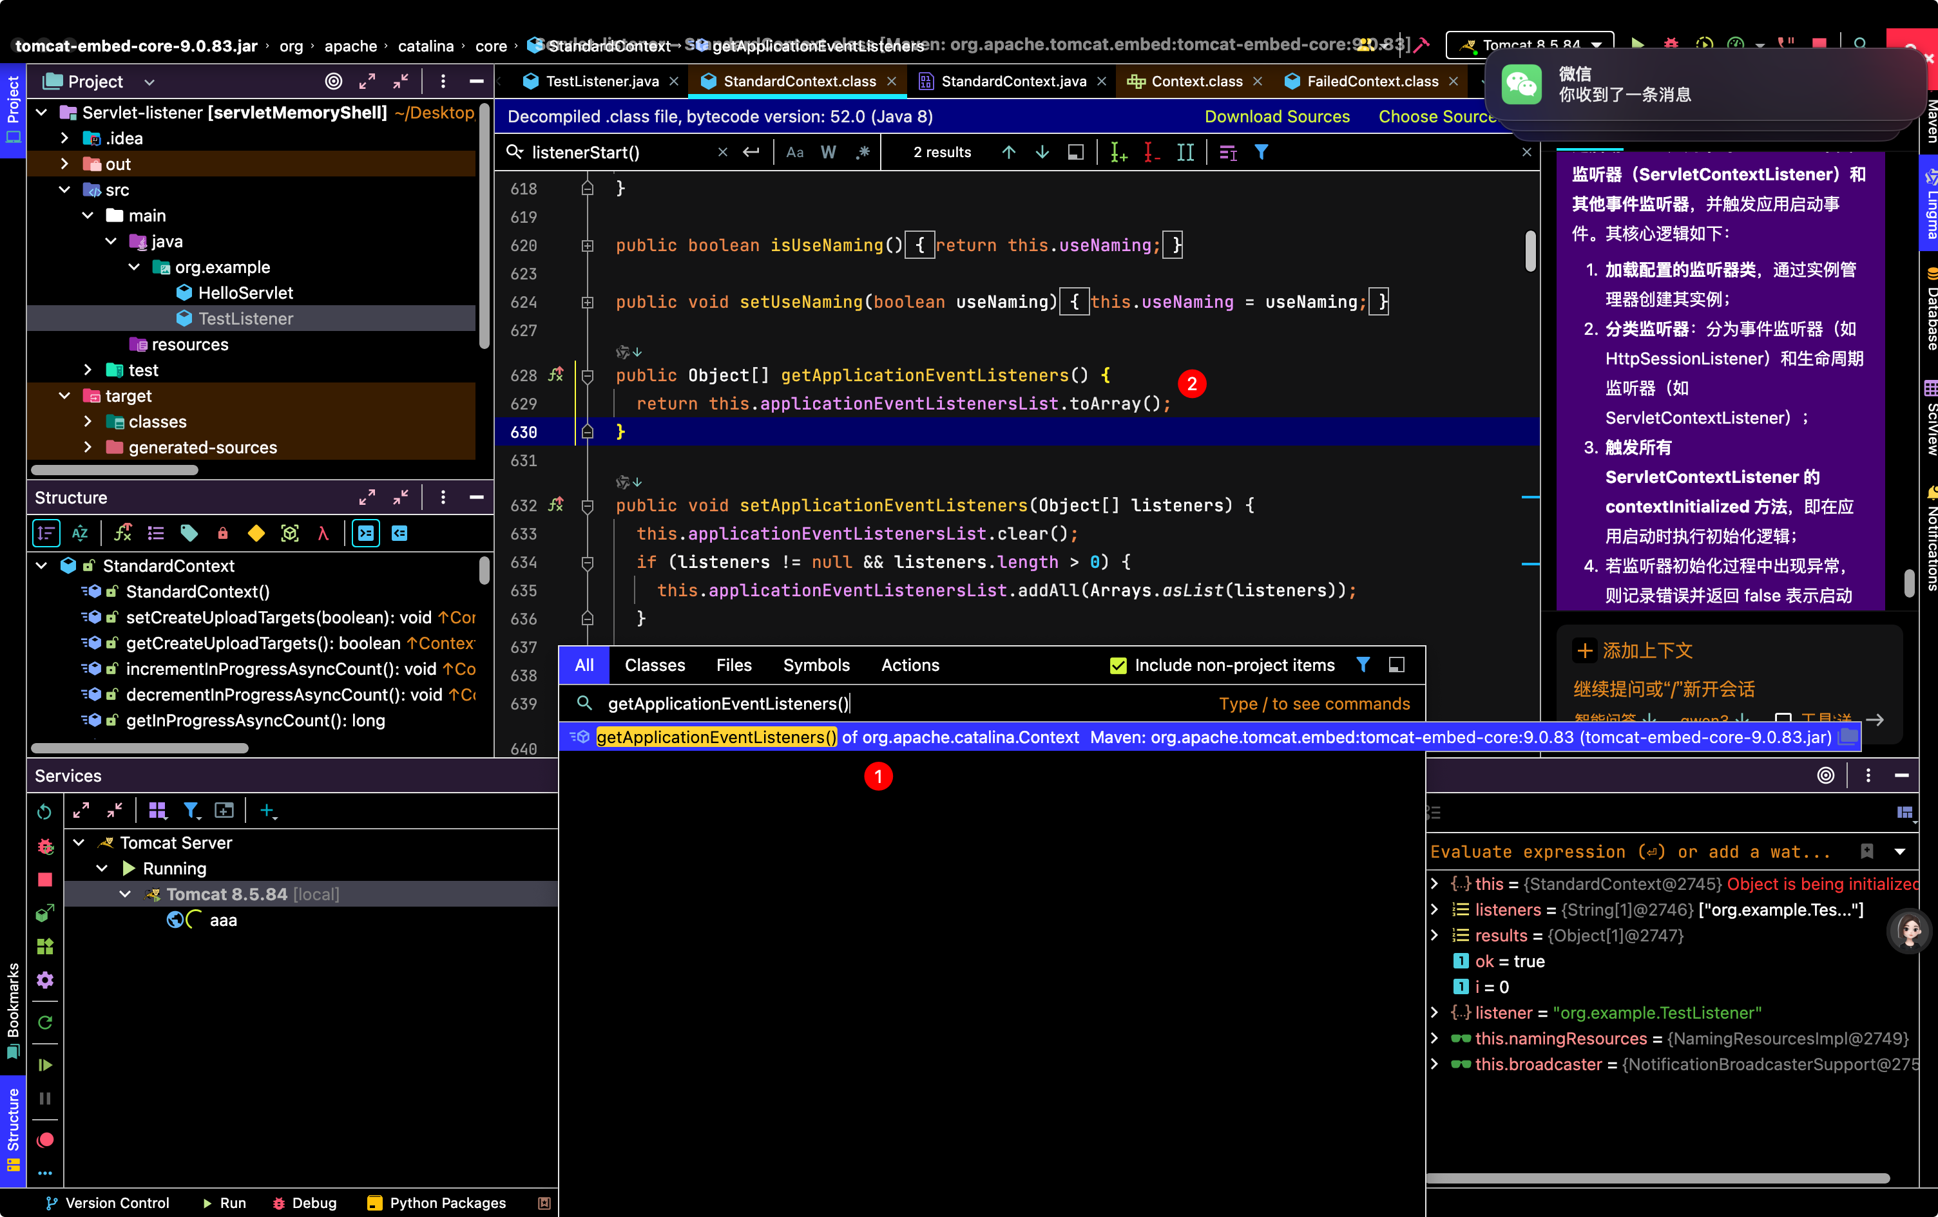Screen dimensions: 1938x1217
Task: Collapse all in Project panel
Action: (x=400, y=81)
